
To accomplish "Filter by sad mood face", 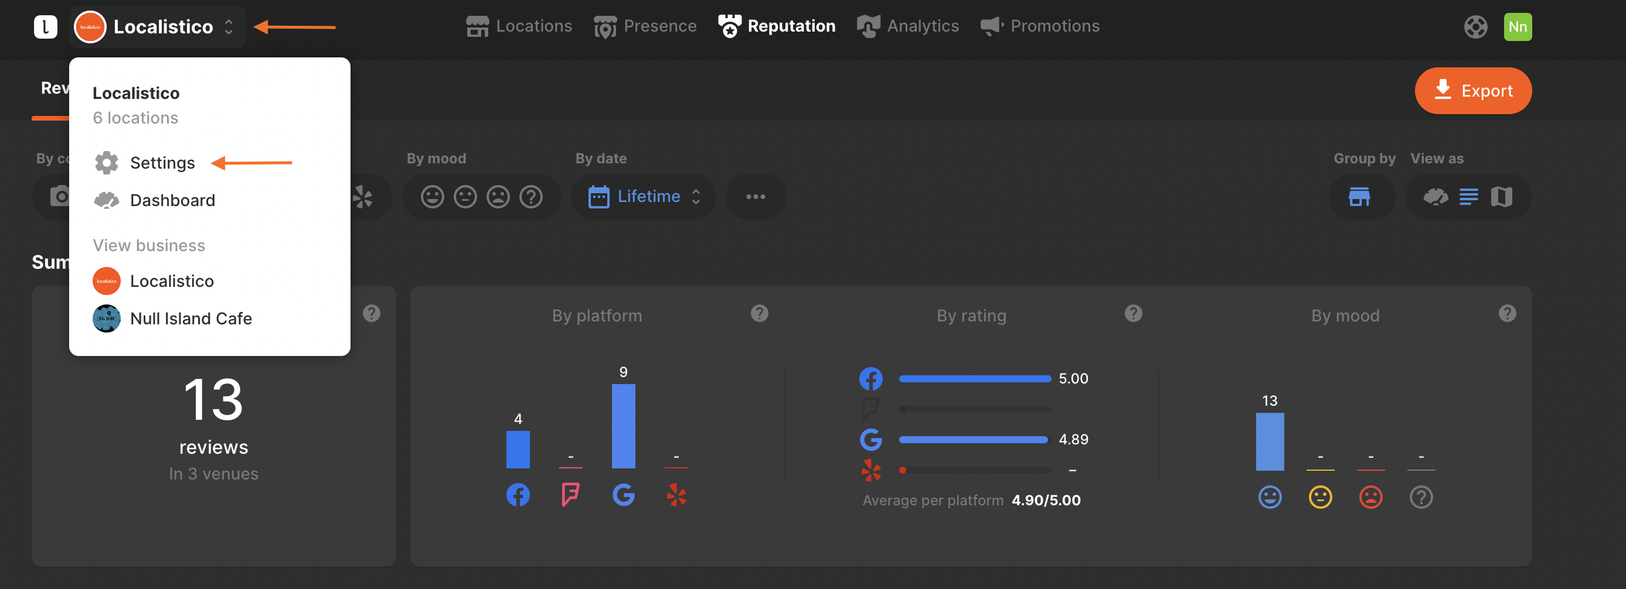I will (x=498, y=197).
